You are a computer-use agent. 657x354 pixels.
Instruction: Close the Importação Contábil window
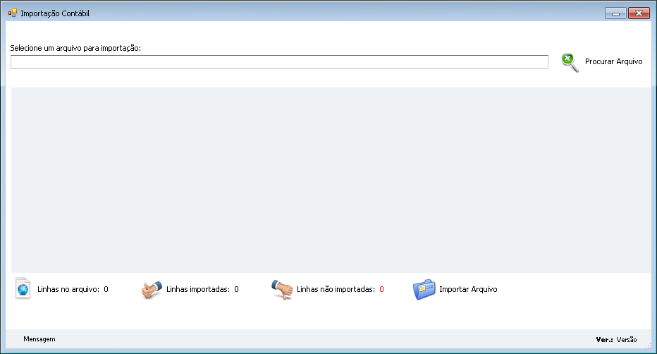639,13
